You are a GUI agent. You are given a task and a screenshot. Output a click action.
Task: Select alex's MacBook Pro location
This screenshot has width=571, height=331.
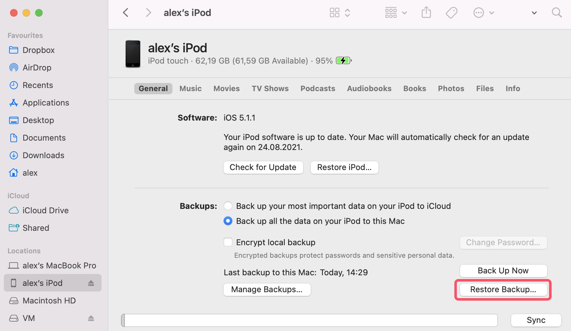click(x=53, y=266)
